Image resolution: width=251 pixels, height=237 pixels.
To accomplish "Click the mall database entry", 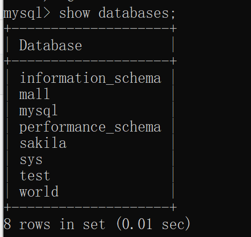I will tap(35, 94).
